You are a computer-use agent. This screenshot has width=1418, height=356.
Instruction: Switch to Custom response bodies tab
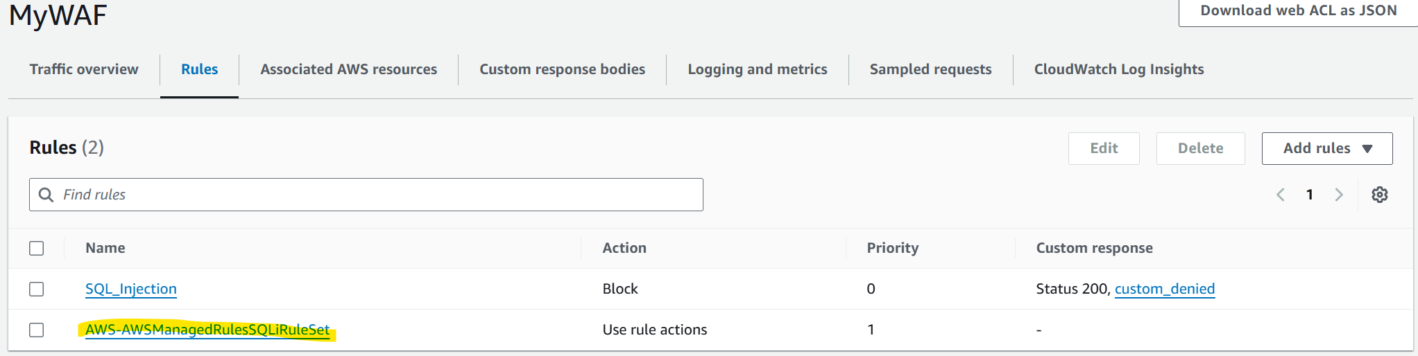(x=562, y=69)
